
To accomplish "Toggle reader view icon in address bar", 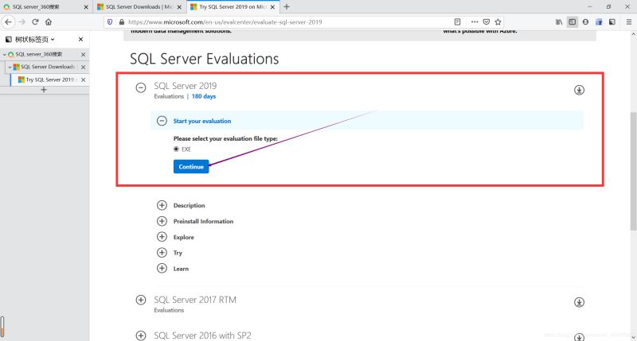I will point(457,22).
